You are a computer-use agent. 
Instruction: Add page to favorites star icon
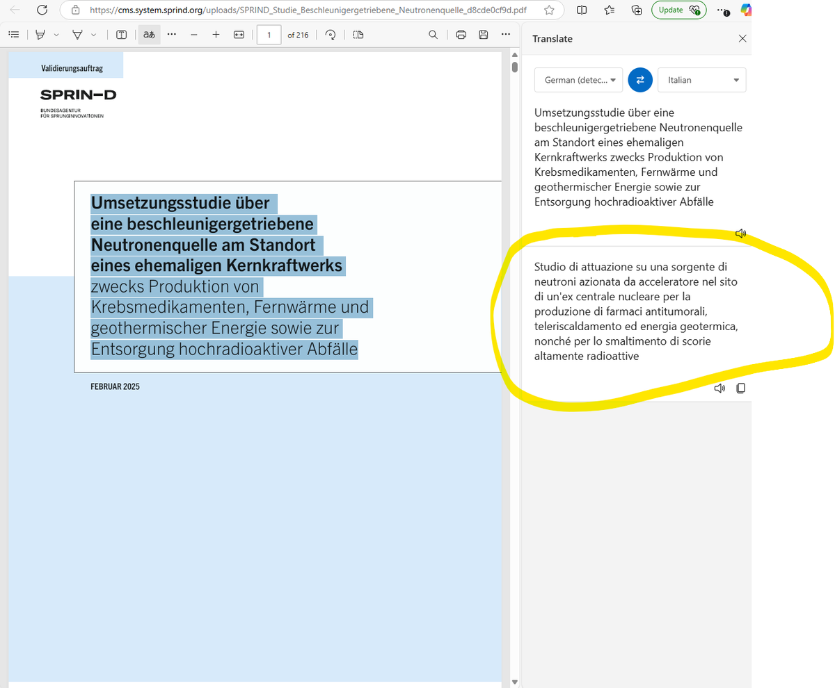tap(549, 10)
